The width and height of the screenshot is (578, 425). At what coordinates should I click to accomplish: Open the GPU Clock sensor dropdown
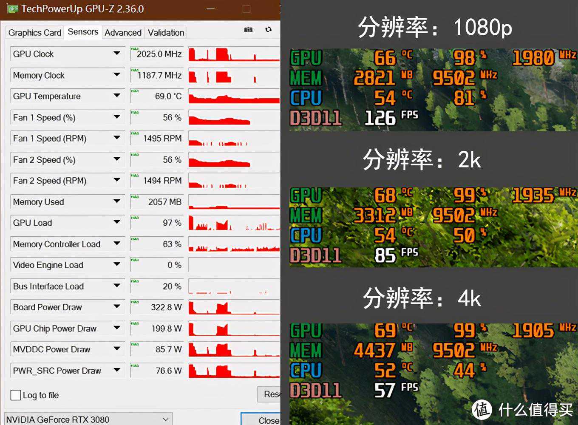116,54
